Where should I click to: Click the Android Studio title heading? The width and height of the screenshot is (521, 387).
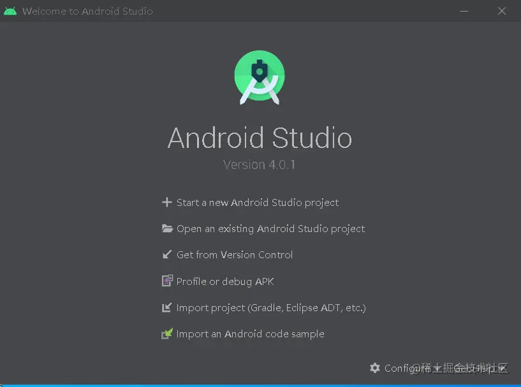point(260,138)
